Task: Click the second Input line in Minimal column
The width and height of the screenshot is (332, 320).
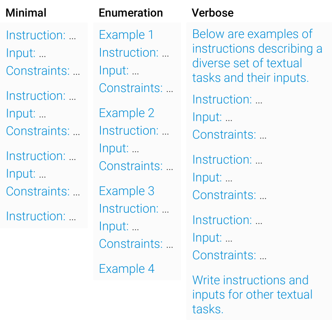Action: [x=26, y=113]
